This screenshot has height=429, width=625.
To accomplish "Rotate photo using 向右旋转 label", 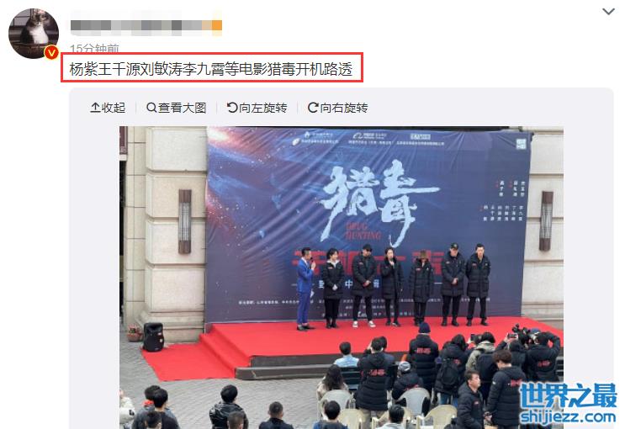I will (344, 108).
